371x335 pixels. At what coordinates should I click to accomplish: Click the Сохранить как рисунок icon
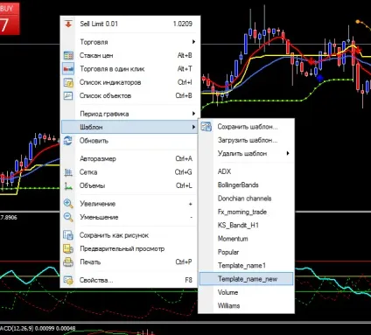68,235
